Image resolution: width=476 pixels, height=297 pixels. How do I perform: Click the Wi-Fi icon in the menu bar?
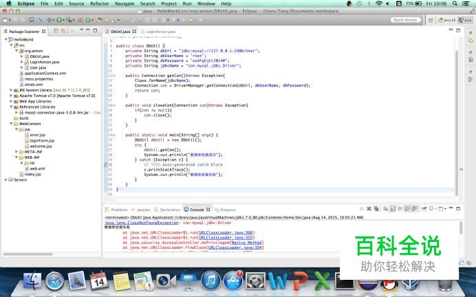point(378,3)
